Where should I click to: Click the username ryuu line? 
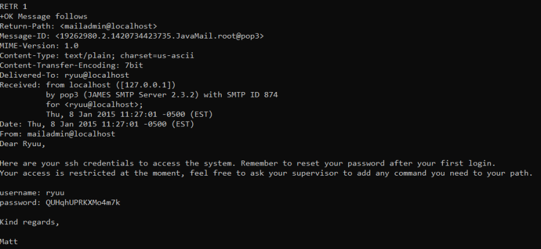(x=32, y=192)
